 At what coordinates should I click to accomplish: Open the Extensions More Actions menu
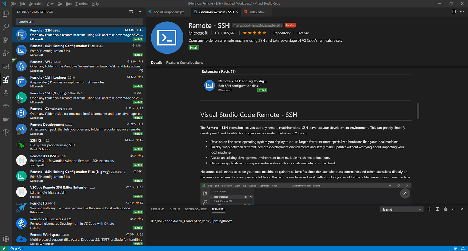click(x=139, y=11)
